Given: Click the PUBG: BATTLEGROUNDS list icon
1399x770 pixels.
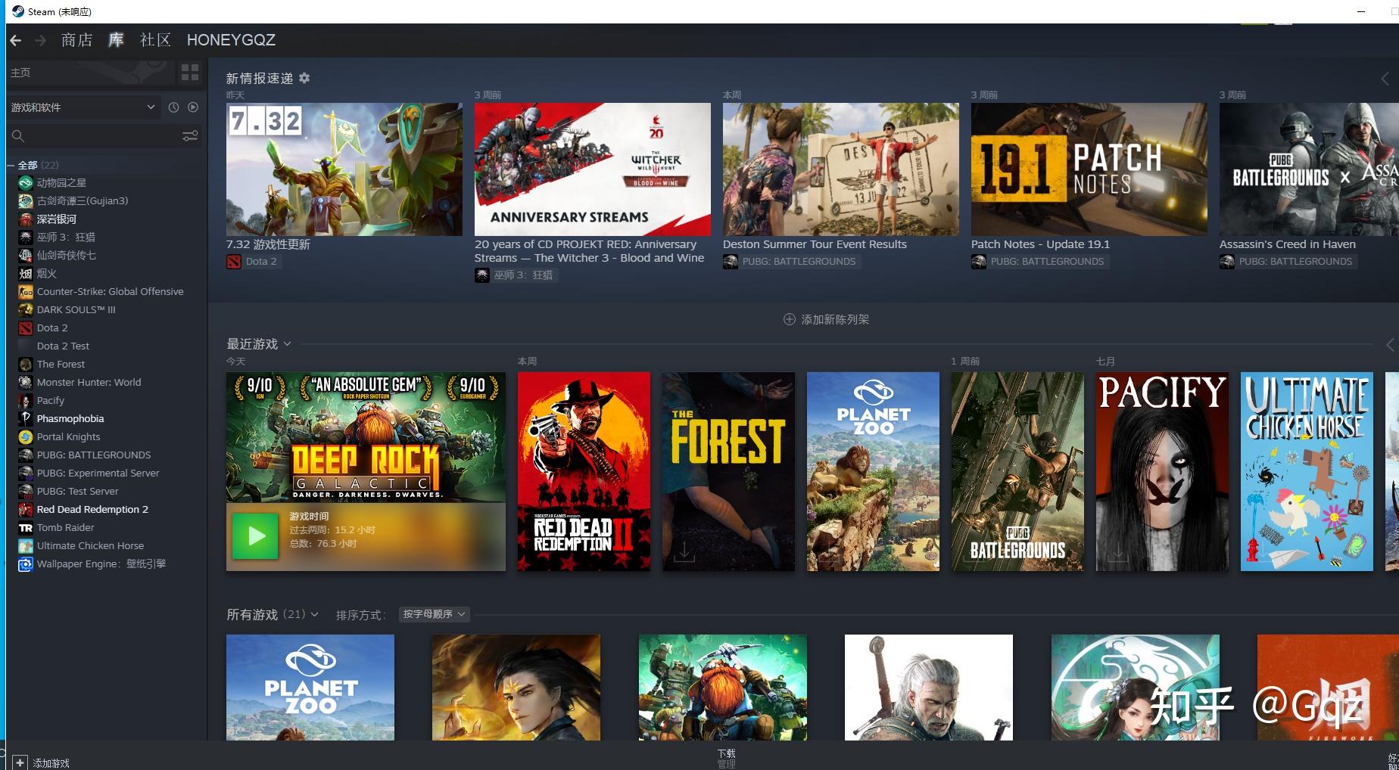Looking at the screenshot, I should [25, 455].
